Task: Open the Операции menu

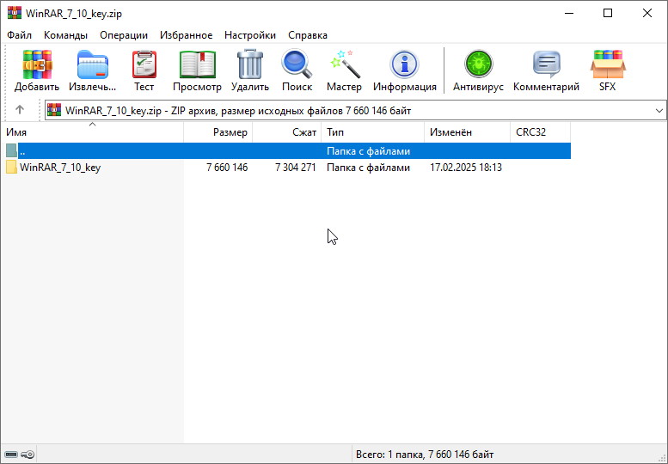Action: click(124, 35)
